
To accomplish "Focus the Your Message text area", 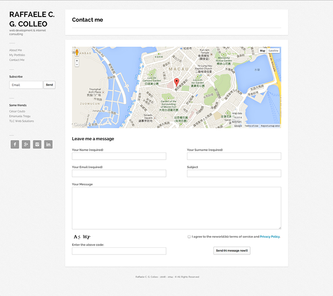I will point(176,208).
